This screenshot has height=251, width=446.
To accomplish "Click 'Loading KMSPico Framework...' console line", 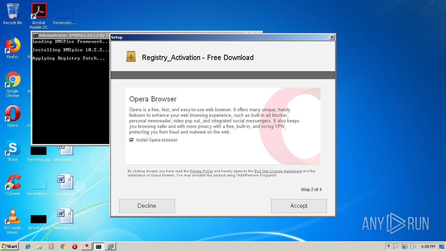I will click(x=71, y=41).
